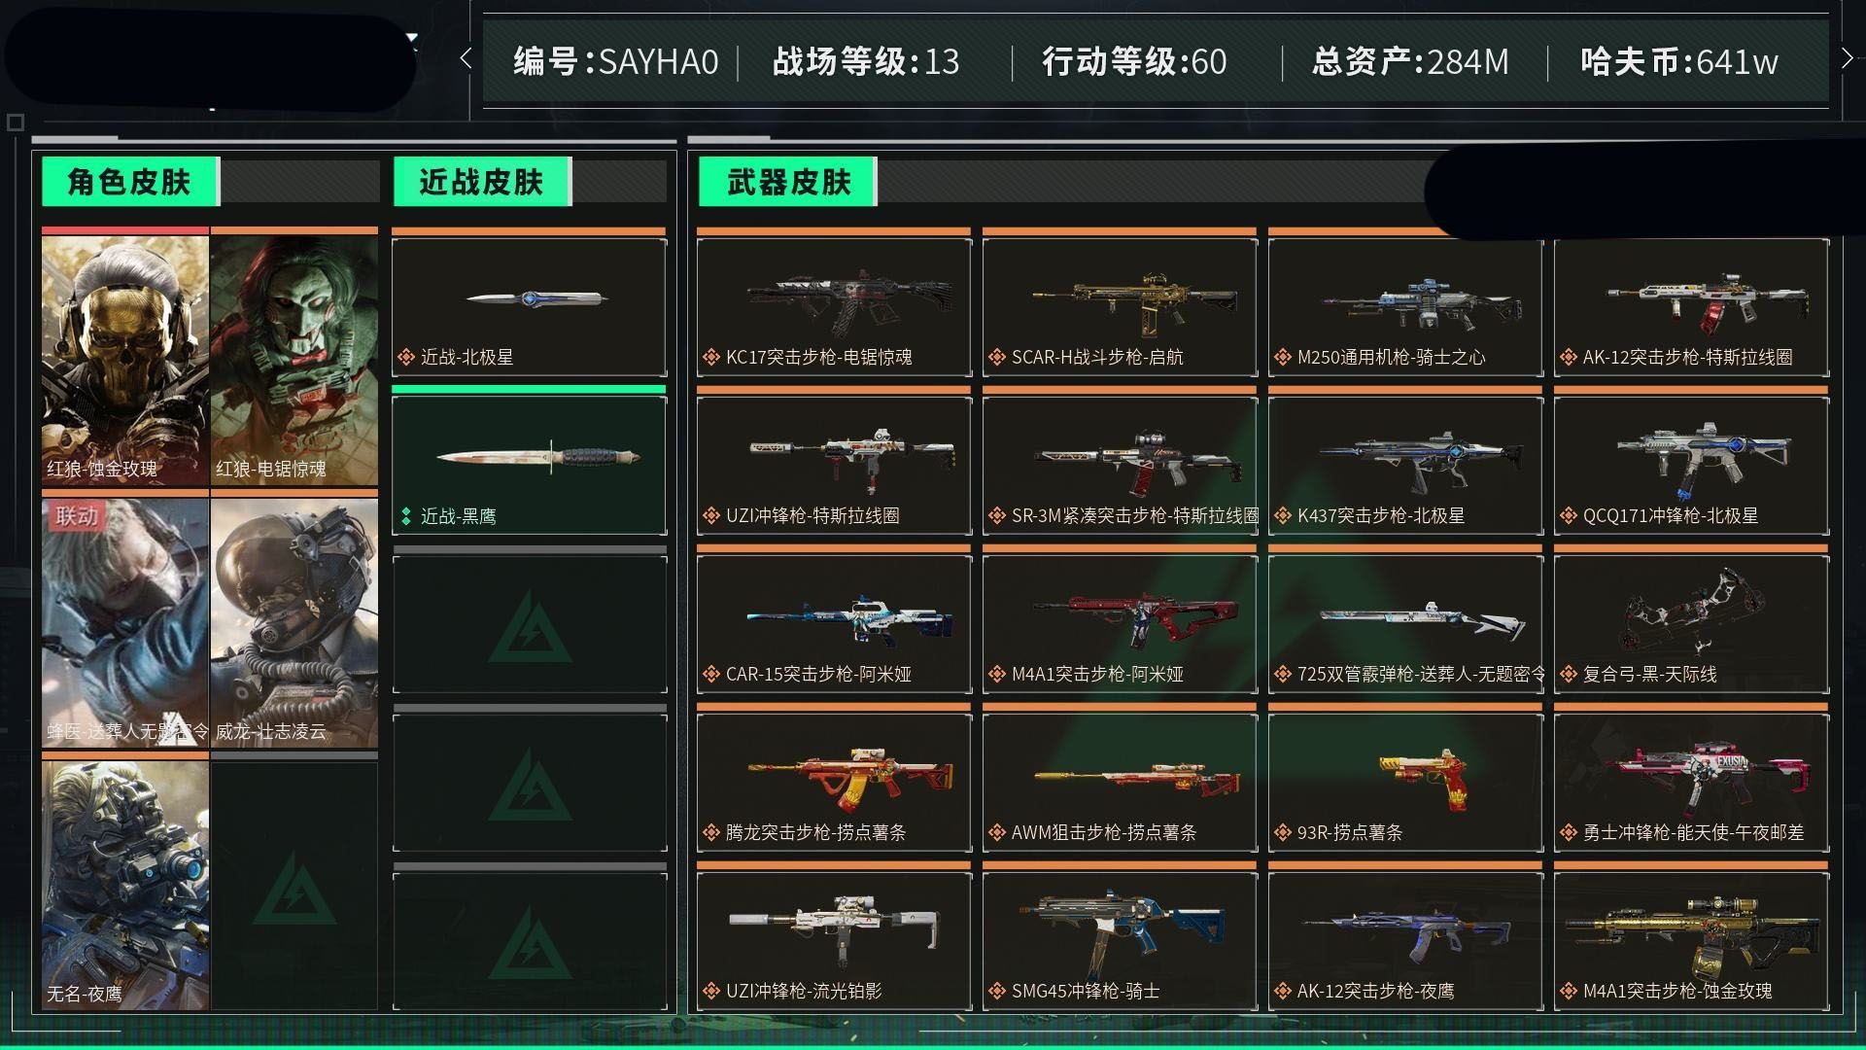1866x1050 pixels.
Task: Click the right arrow after 哈夫币
Action: [1848, 58]
